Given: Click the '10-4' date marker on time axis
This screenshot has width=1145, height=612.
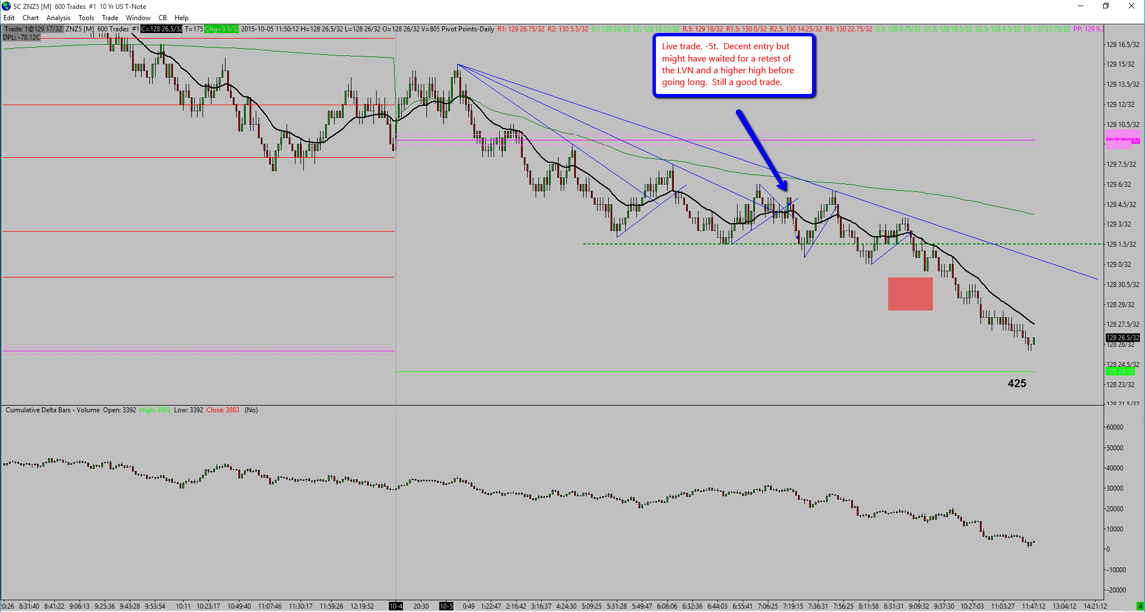Looking at the screenshot, I should tap(396, 606).
